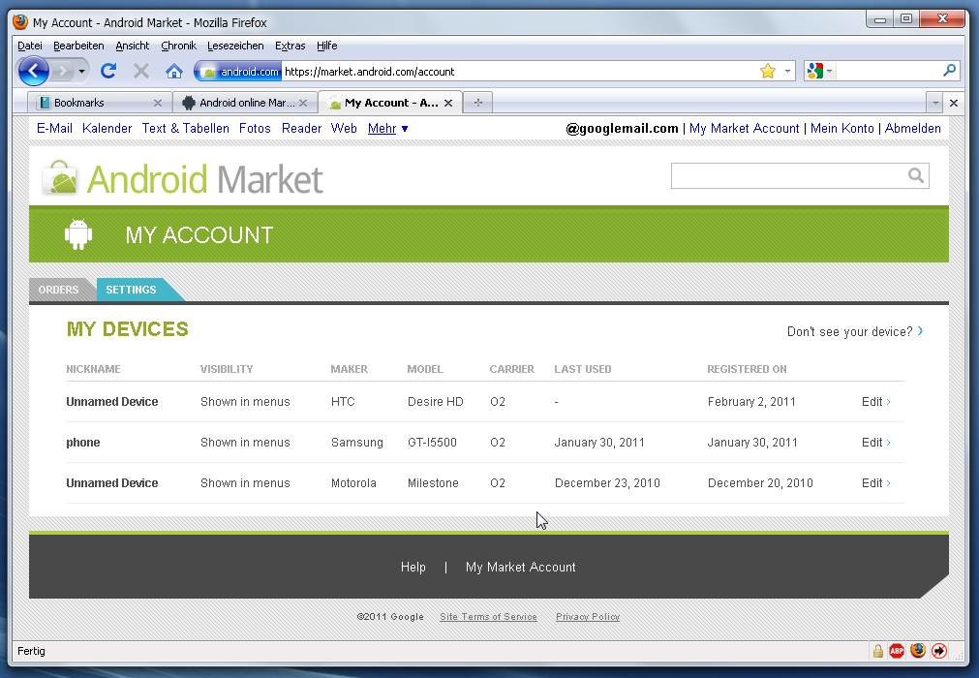This screenshot has width=979, height=678.
Task: Open the Extras menu
Action: [291, 46]
